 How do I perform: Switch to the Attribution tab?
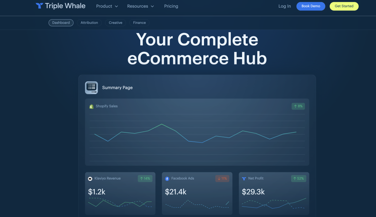pyautogui.click(x=89, y=23)
